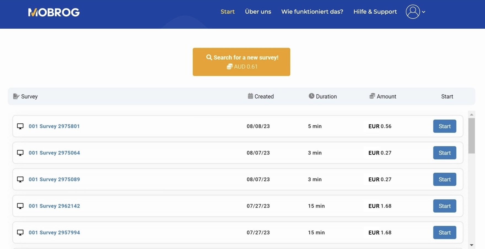Click the scrollbar down arrow
This screenshot has width=485, height=249.
[x=471, y=245]
